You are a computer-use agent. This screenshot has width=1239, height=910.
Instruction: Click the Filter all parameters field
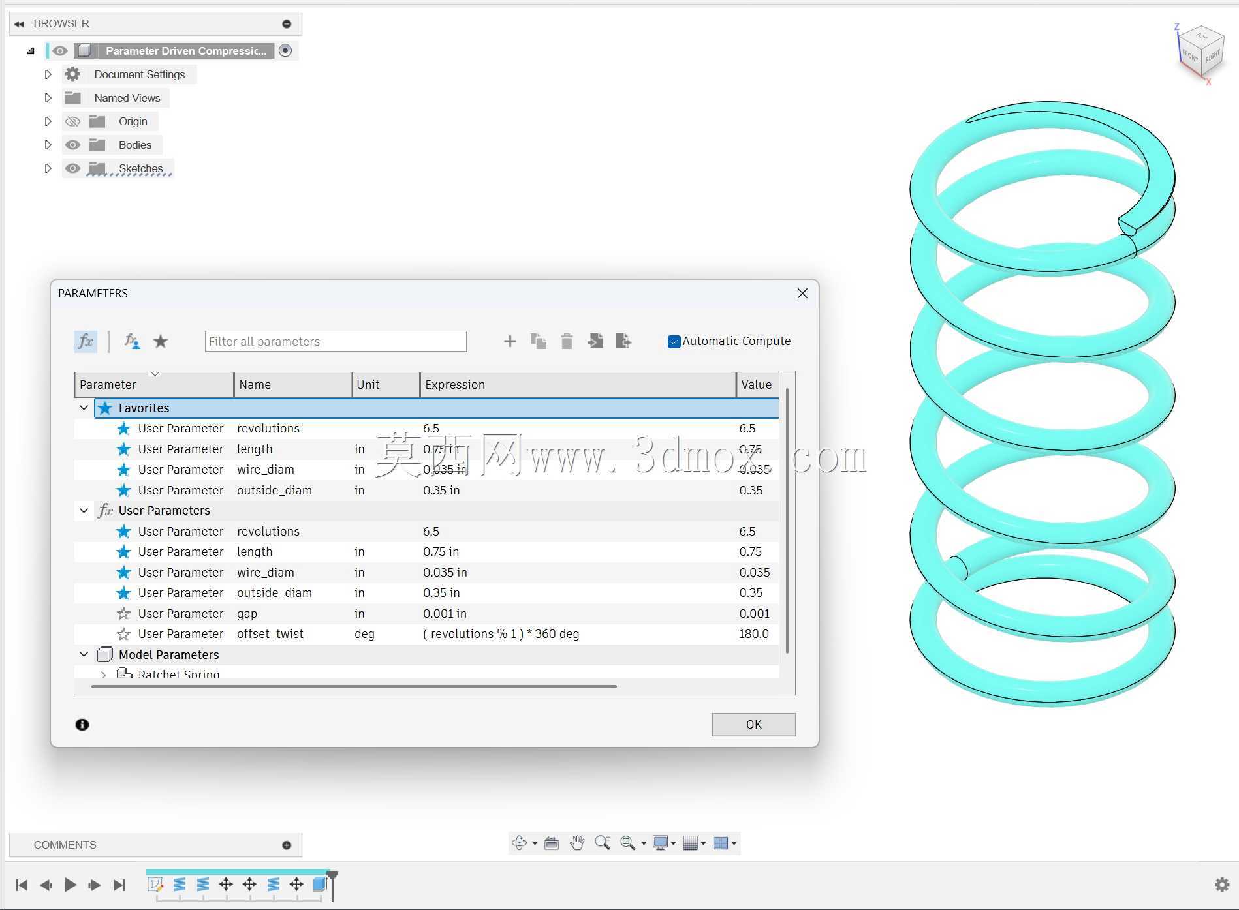(x=336, y=341)
